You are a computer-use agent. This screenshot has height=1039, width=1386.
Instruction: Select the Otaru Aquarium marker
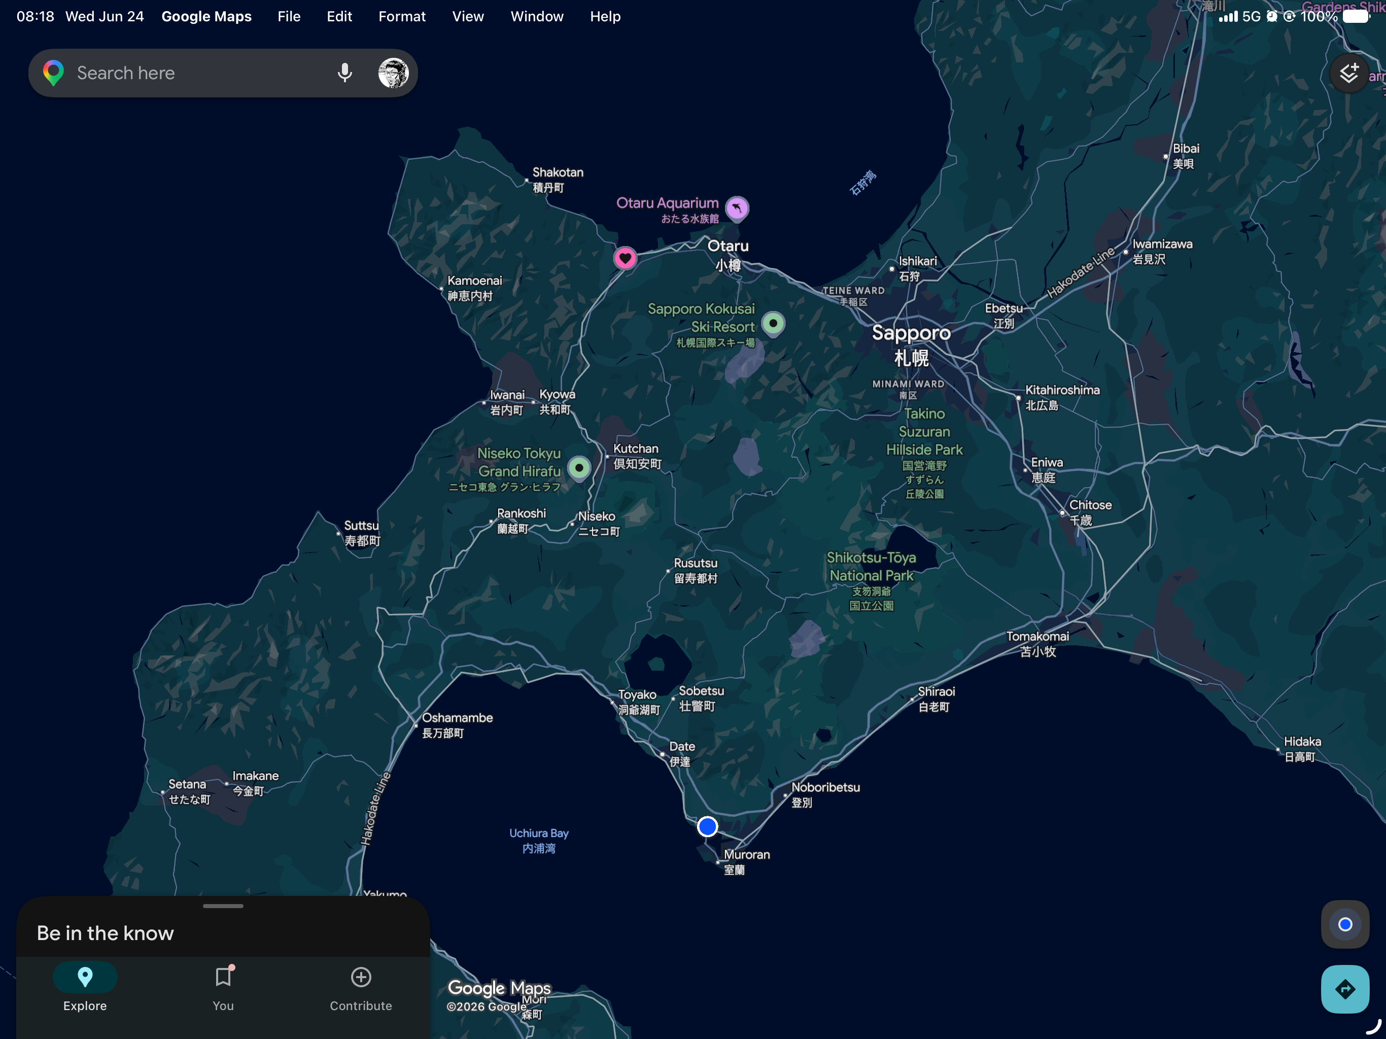click(737, 209)
